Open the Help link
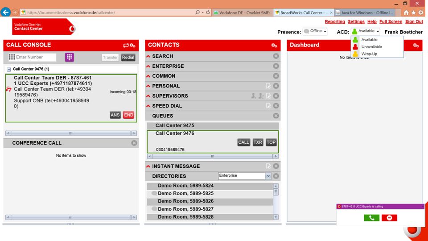The width and height of the screenshot is (428, 241). [372, 21]
